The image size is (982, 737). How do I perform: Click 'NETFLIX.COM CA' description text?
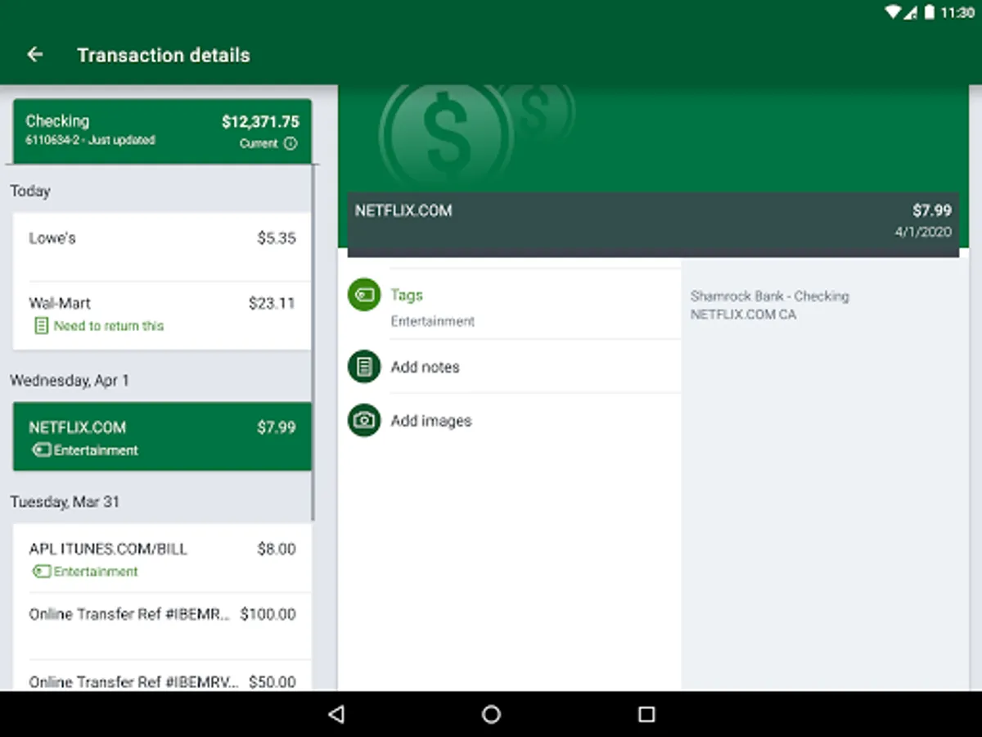pyautogui.click(x=743, y=314)
